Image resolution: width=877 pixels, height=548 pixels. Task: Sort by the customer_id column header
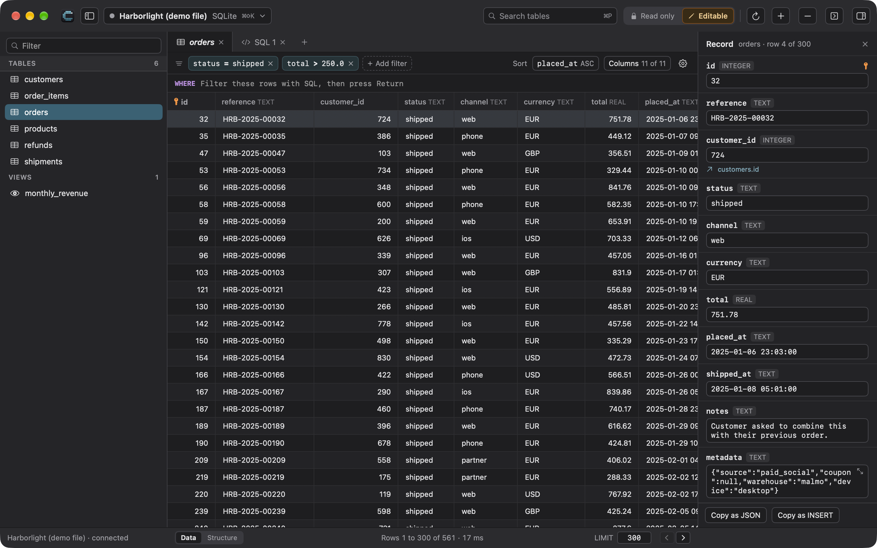356,102
